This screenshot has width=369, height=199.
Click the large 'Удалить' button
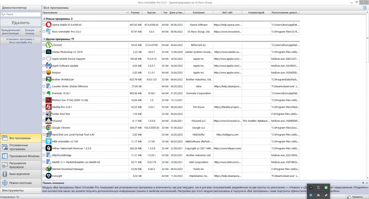(x=21, y=23)
